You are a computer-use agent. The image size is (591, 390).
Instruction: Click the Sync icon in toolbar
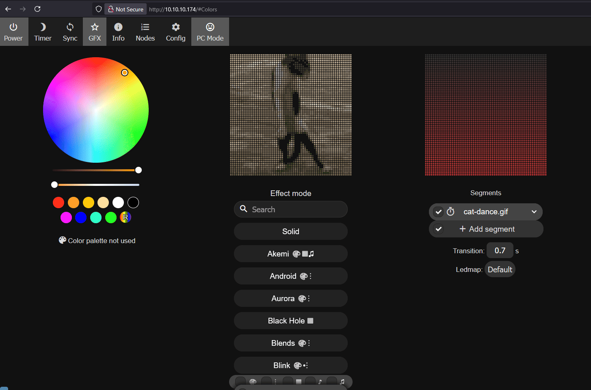click(x=70, y=32)
